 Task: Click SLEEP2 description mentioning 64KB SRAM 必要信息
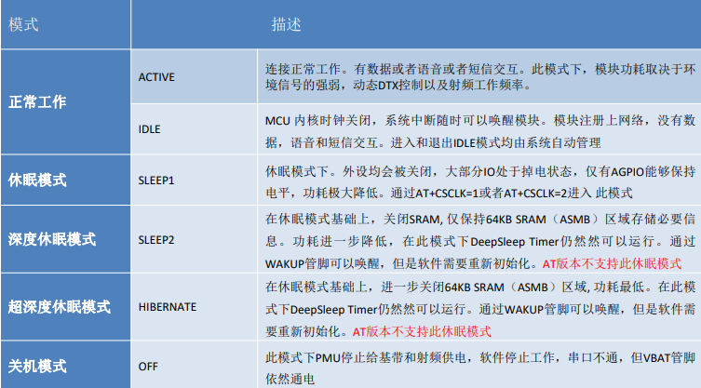[x=480, y=241]
